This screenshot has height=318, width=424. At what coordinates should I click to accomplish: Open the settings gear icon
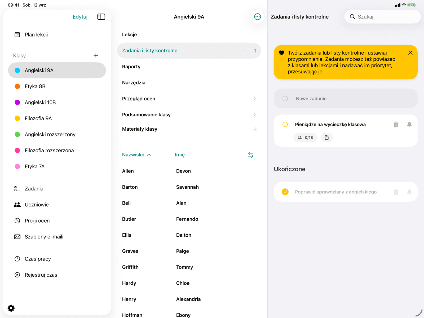pos(11,308)
